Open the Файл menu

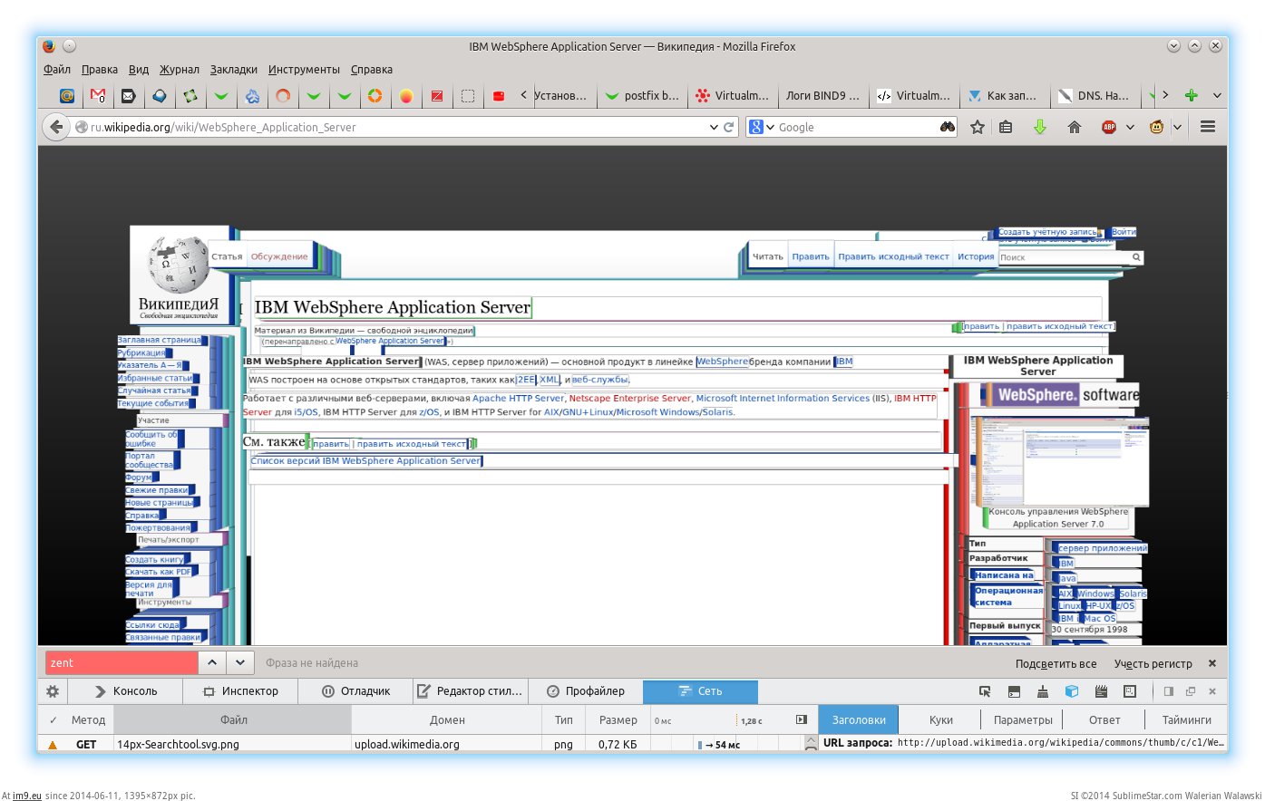tap(57, 69)
